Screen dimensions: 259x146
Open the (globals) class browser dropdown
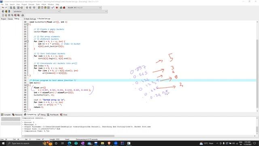pos(36,11)
